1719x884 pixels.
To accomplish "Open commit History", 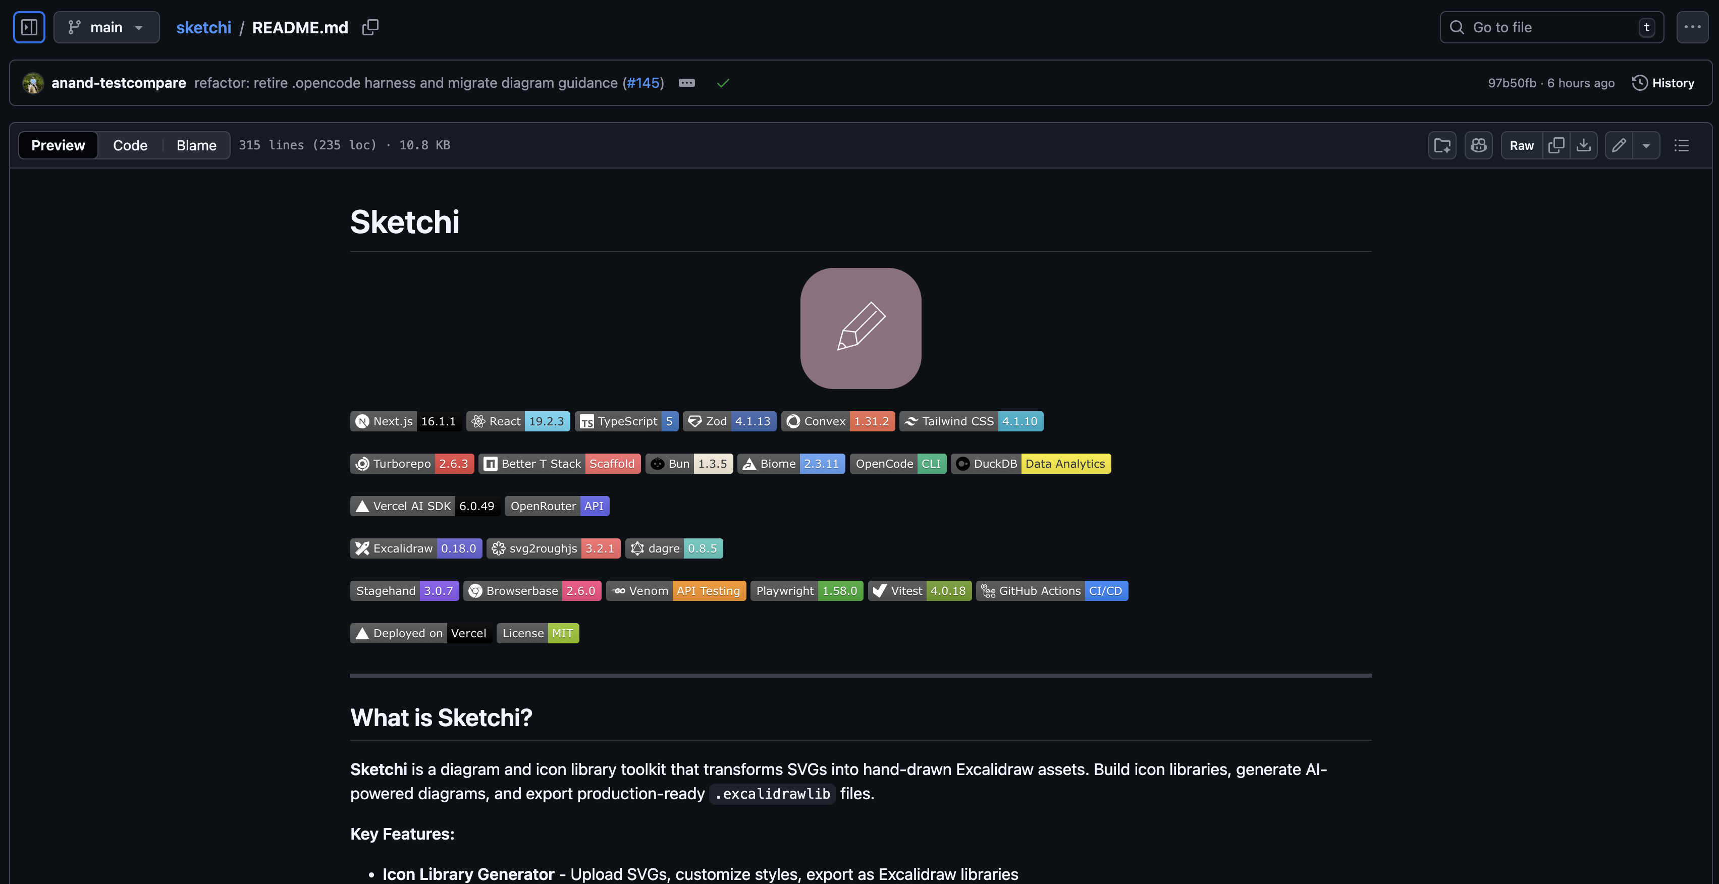I will [1663, 83].
